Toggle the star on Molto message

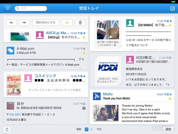click(170, 99)
